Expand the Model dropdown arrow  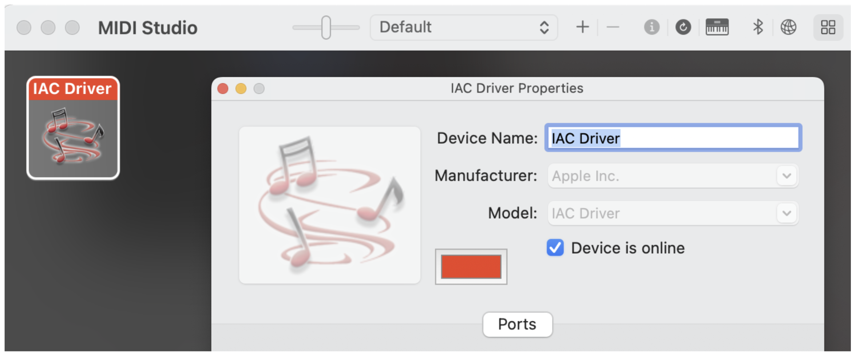[786, 213]
